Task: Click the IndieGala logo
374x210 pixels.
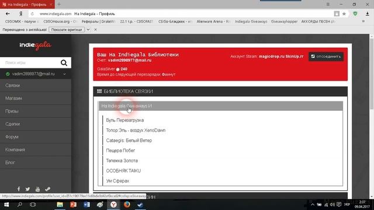Action: 35,45
